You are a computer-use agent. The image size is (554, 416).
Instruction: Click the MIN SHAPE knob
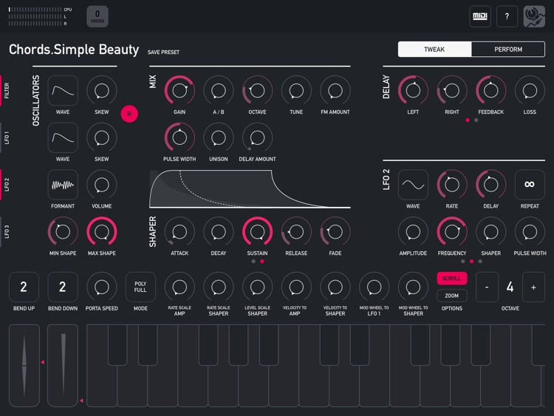coord(63,231)
